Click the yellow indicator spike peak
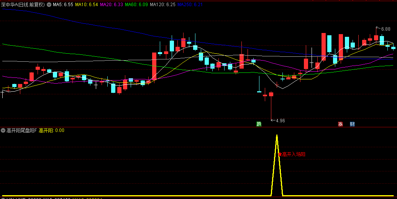This screenshot has height=199, width=397. pos(277,135)
